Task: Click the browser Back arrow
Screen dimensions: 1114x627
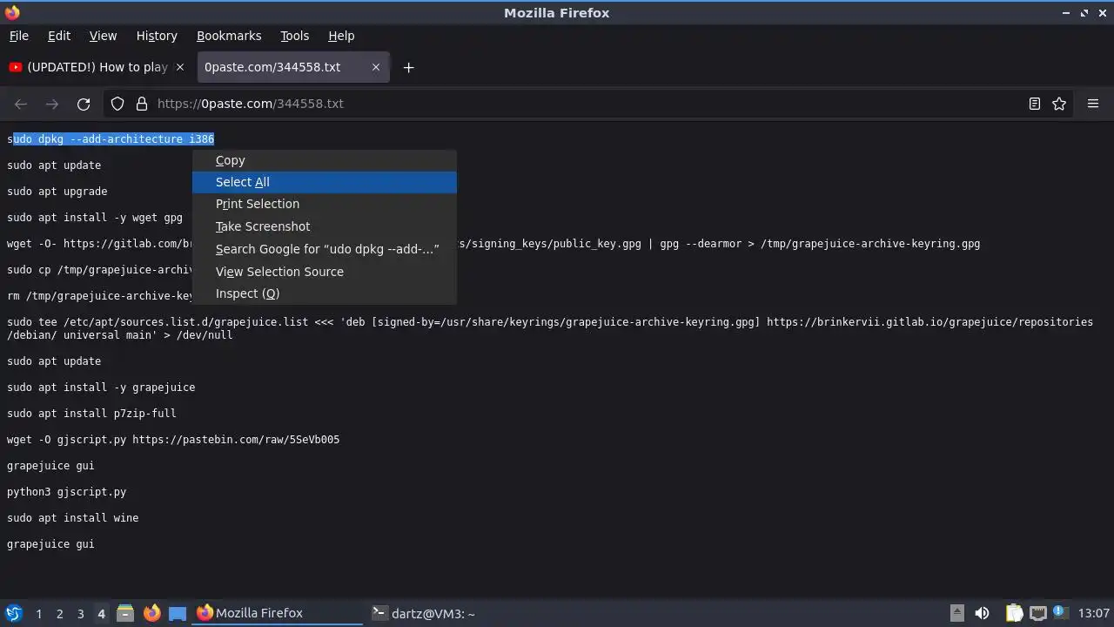Action: [x=21, y=104]
